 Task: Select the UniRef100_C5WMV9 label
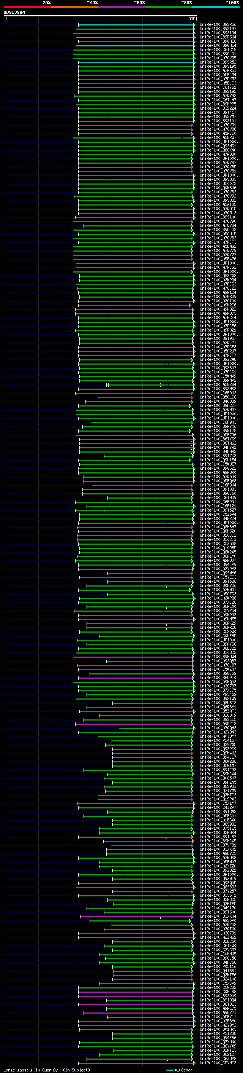coord(218,376)
